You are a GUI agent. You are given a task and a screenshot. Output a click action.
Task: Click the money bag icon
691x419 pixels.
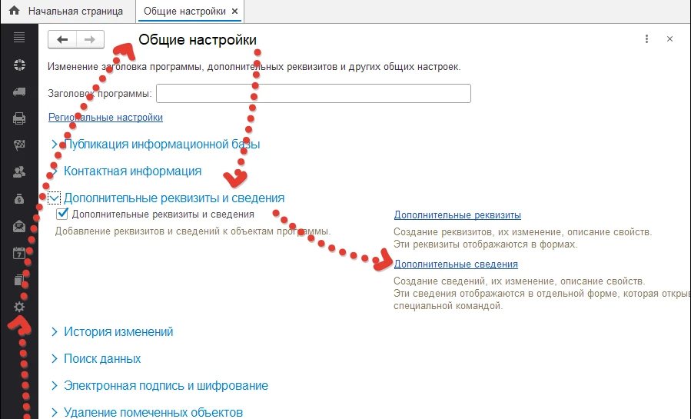19,199
